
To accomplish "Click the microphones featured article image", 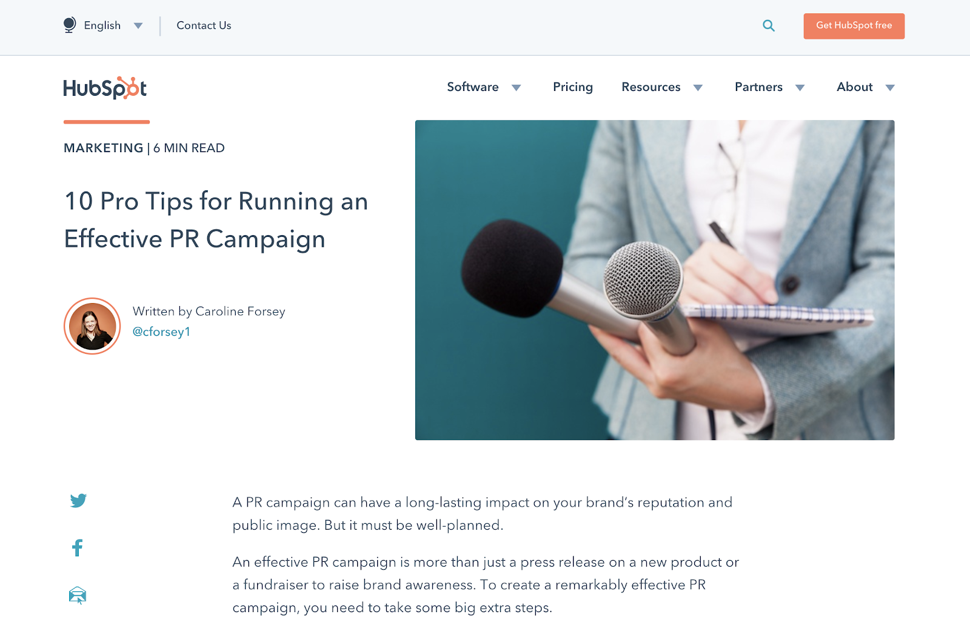I will point(655,280).
